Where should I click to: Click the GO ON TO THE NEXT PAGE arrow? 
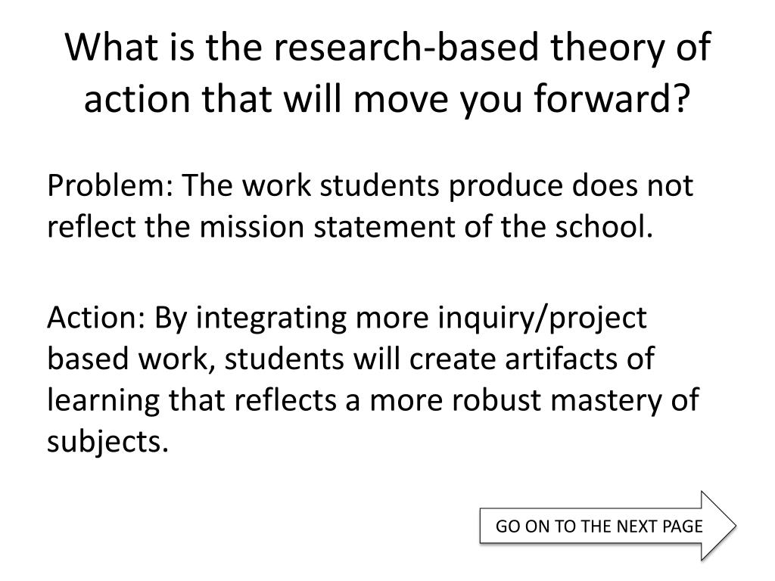click(x=608, y=526)
